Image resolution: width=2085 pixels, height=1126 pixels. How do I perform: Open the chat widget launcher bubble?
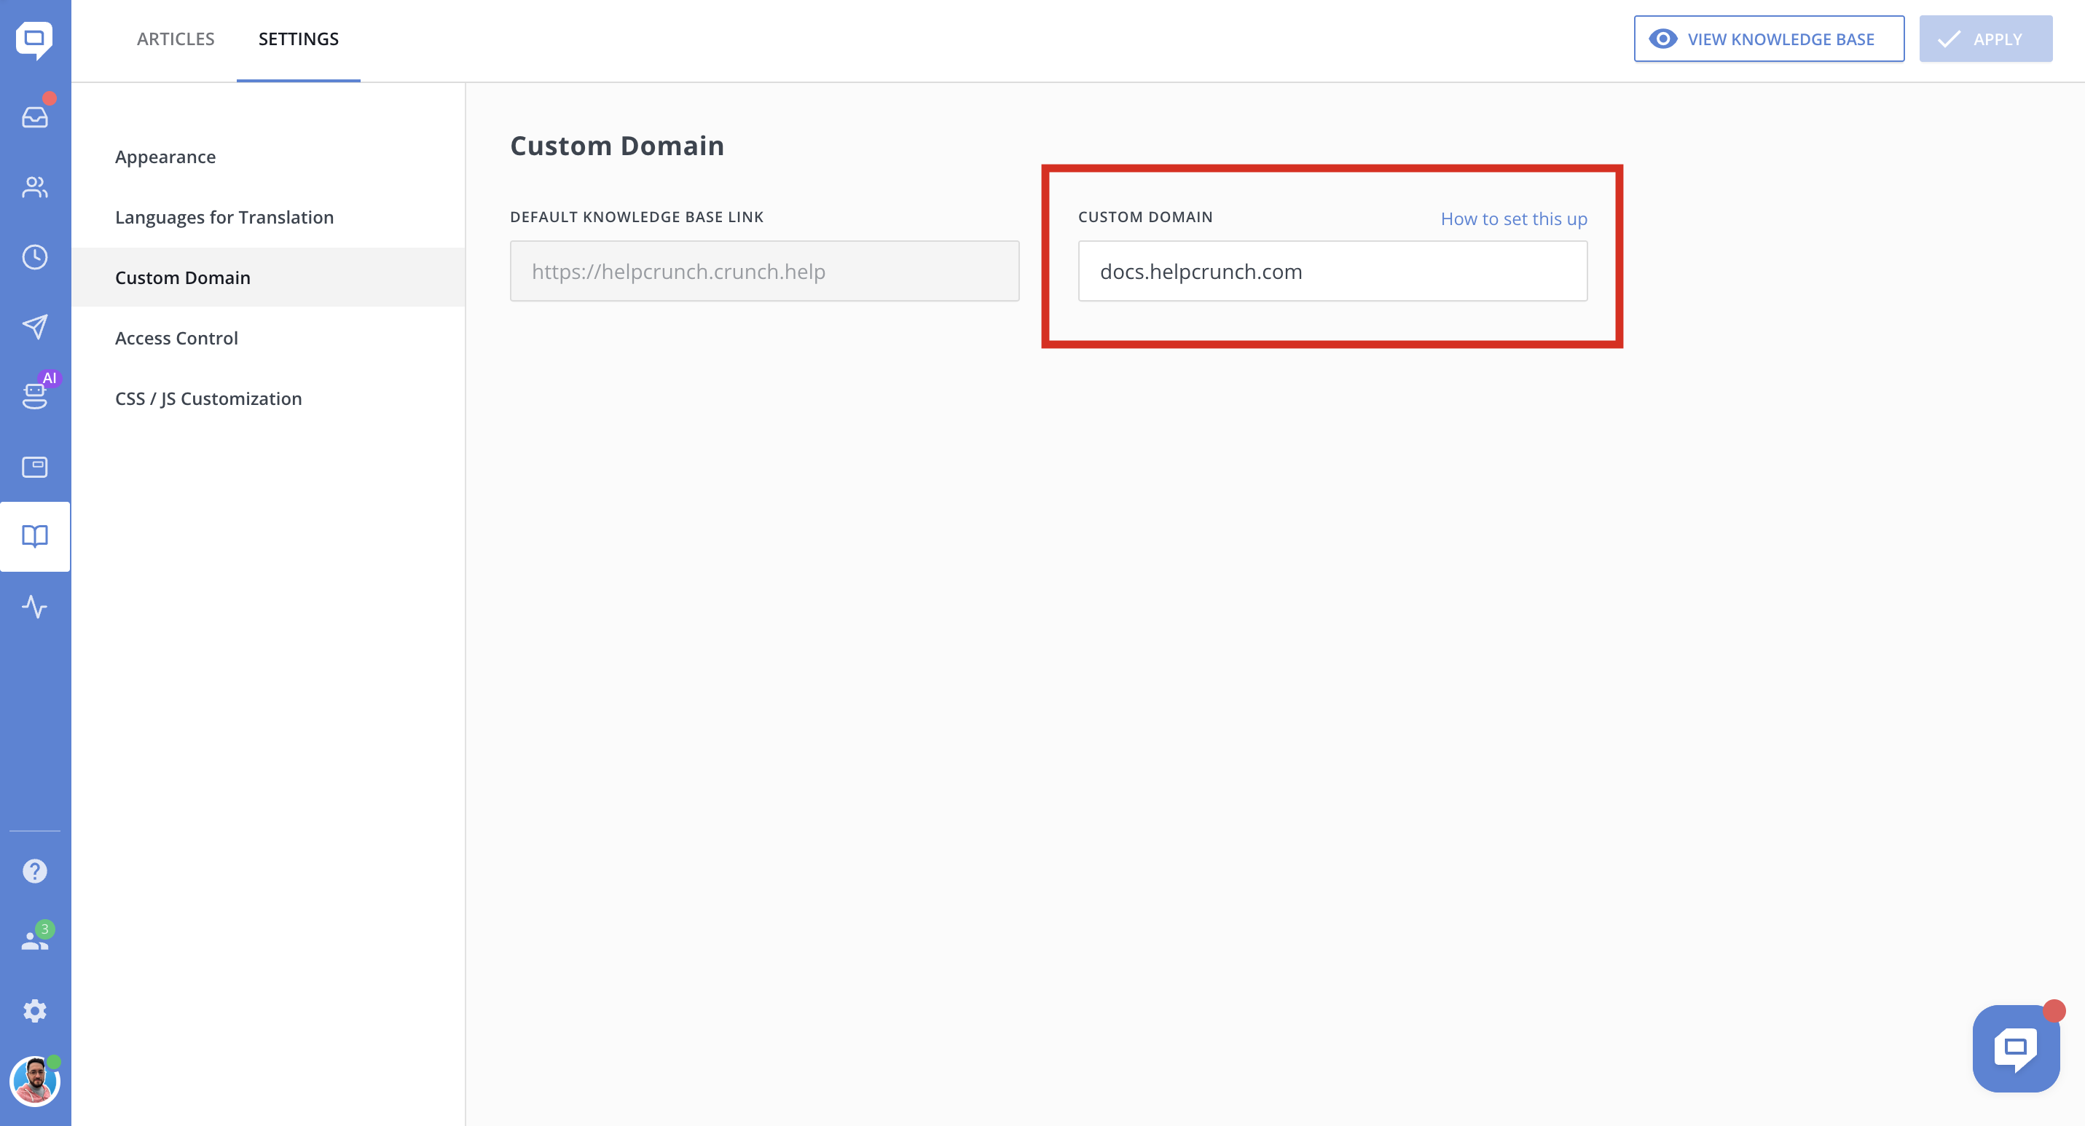2014,1047
